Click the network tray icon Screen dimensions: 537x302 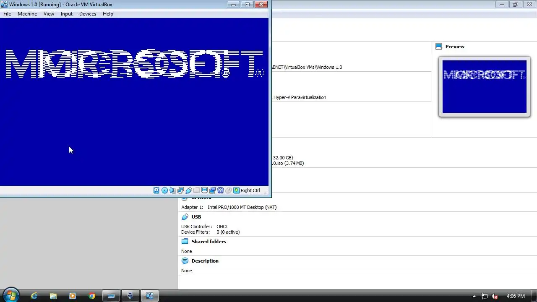click(x=485, y=296)
